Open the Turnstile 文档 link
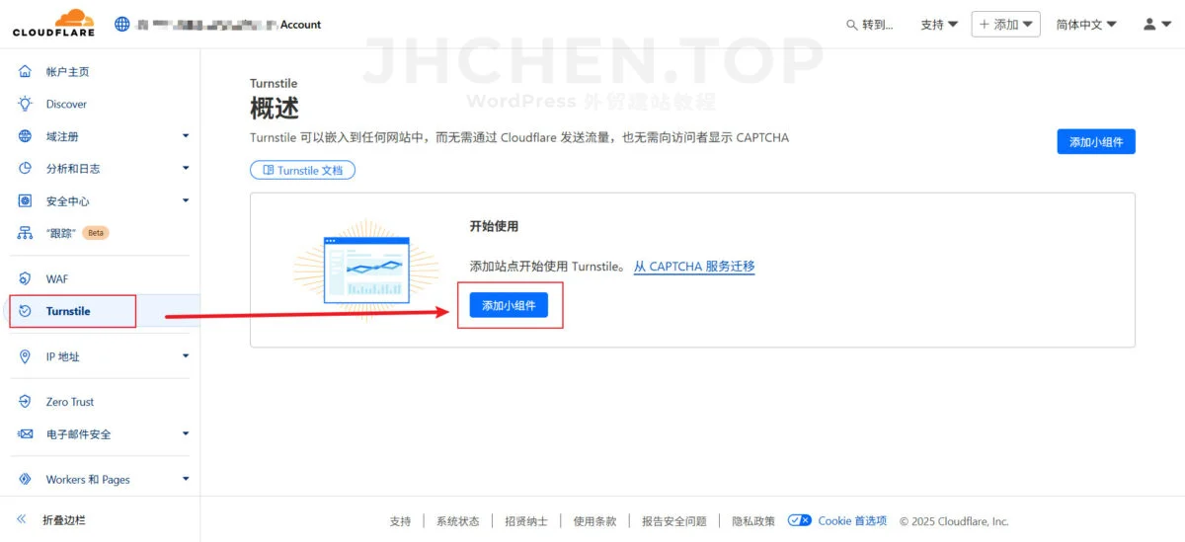This screenshot has width=1185, height=542. [x=302, y=171]
